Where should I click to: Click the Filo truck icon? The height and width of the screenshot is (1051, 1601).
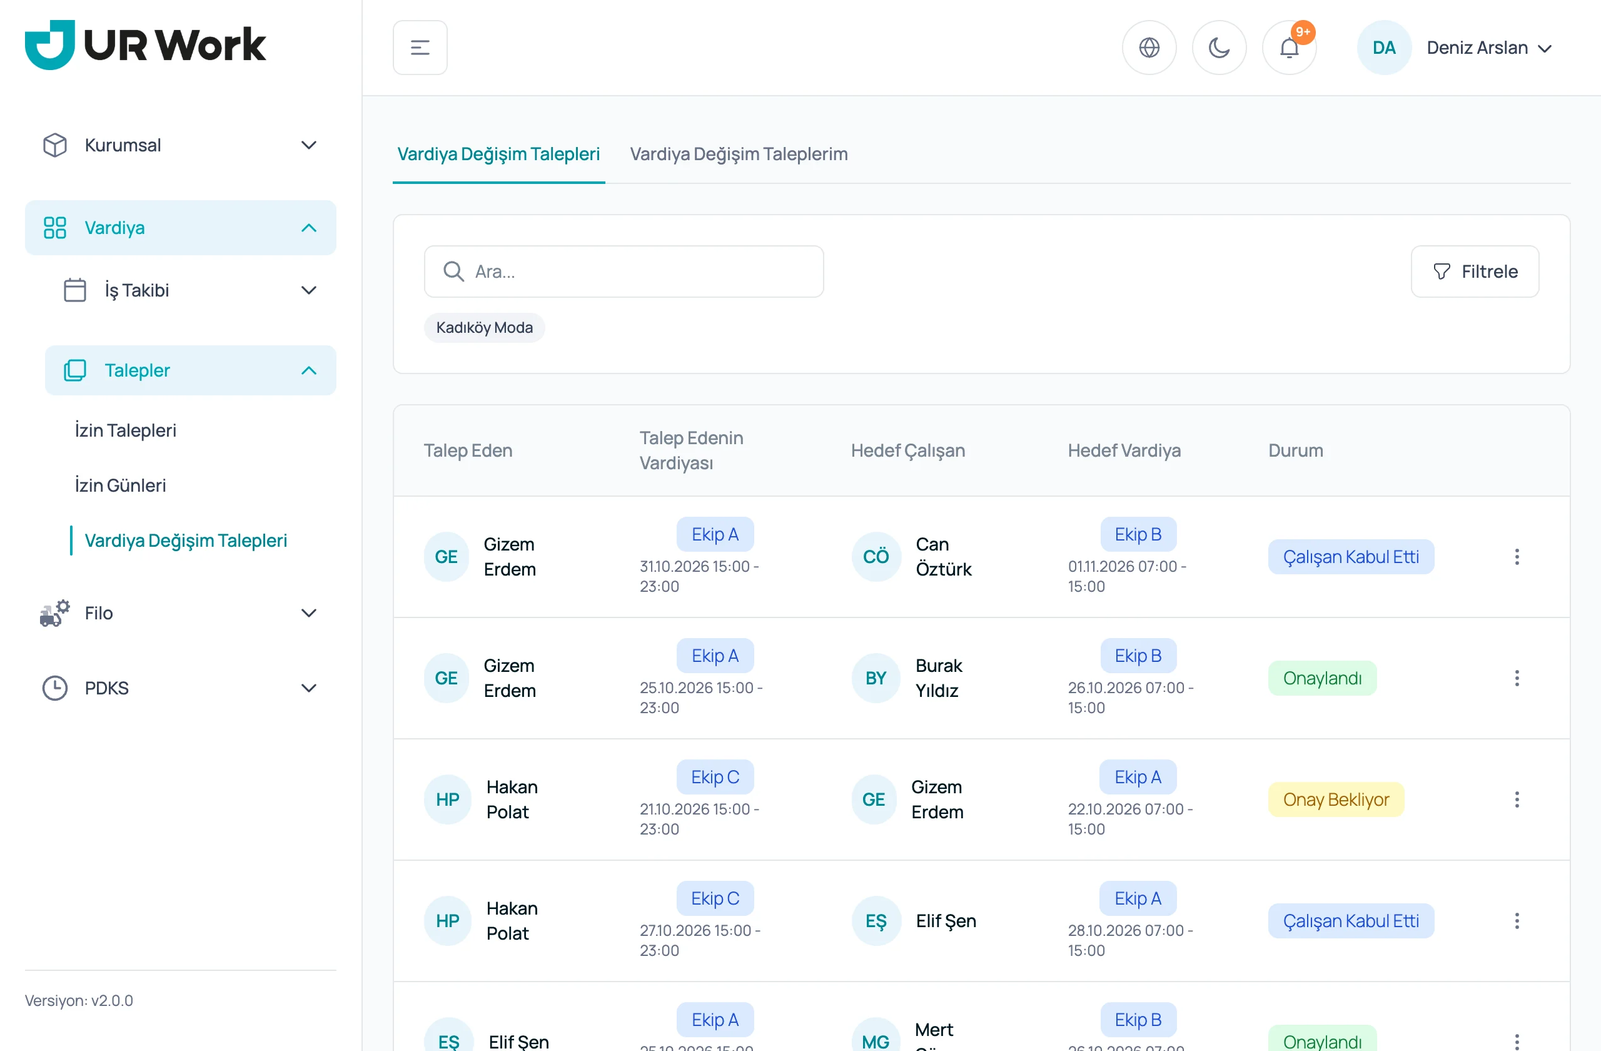tap(54, 612)
